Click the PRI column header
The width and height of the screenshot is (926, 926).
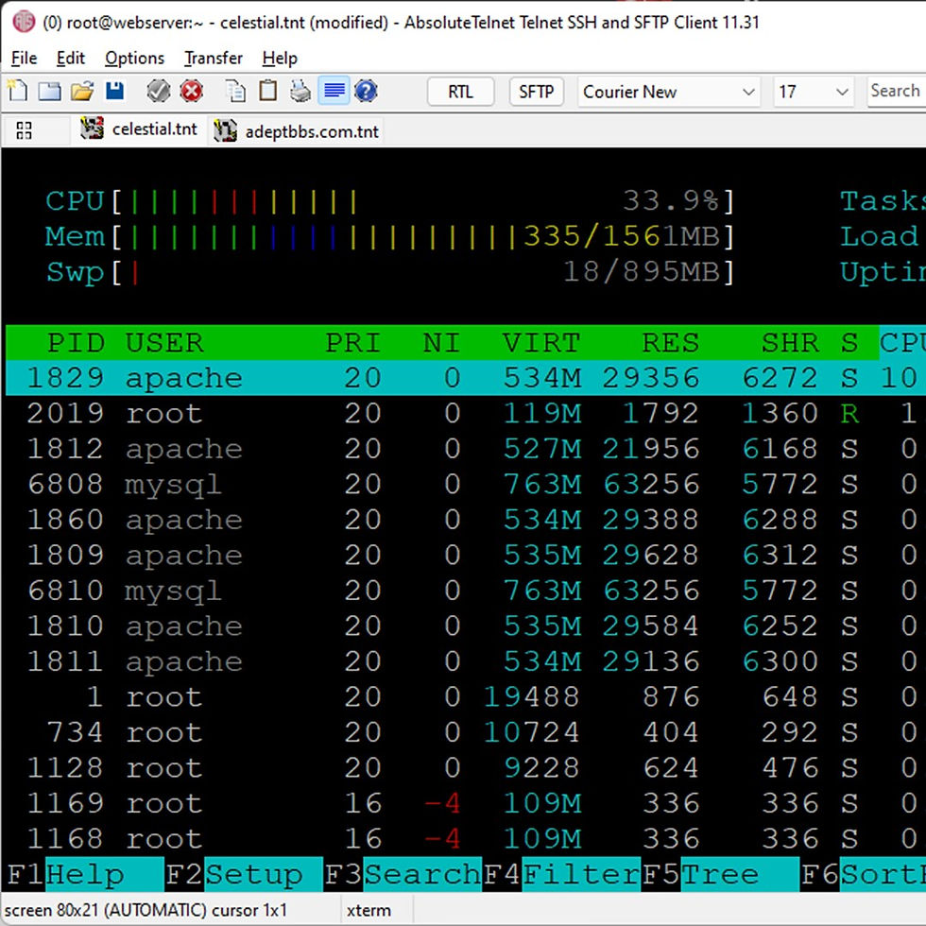pos(352,342)
